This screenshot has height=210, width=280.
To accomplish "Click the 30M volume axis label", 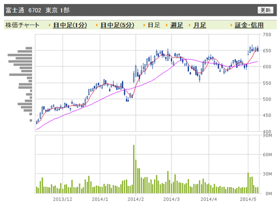I will 267,174.
